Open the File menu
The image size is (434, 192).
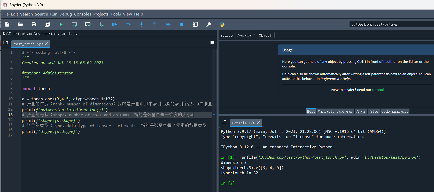click(x=5, y=14)
